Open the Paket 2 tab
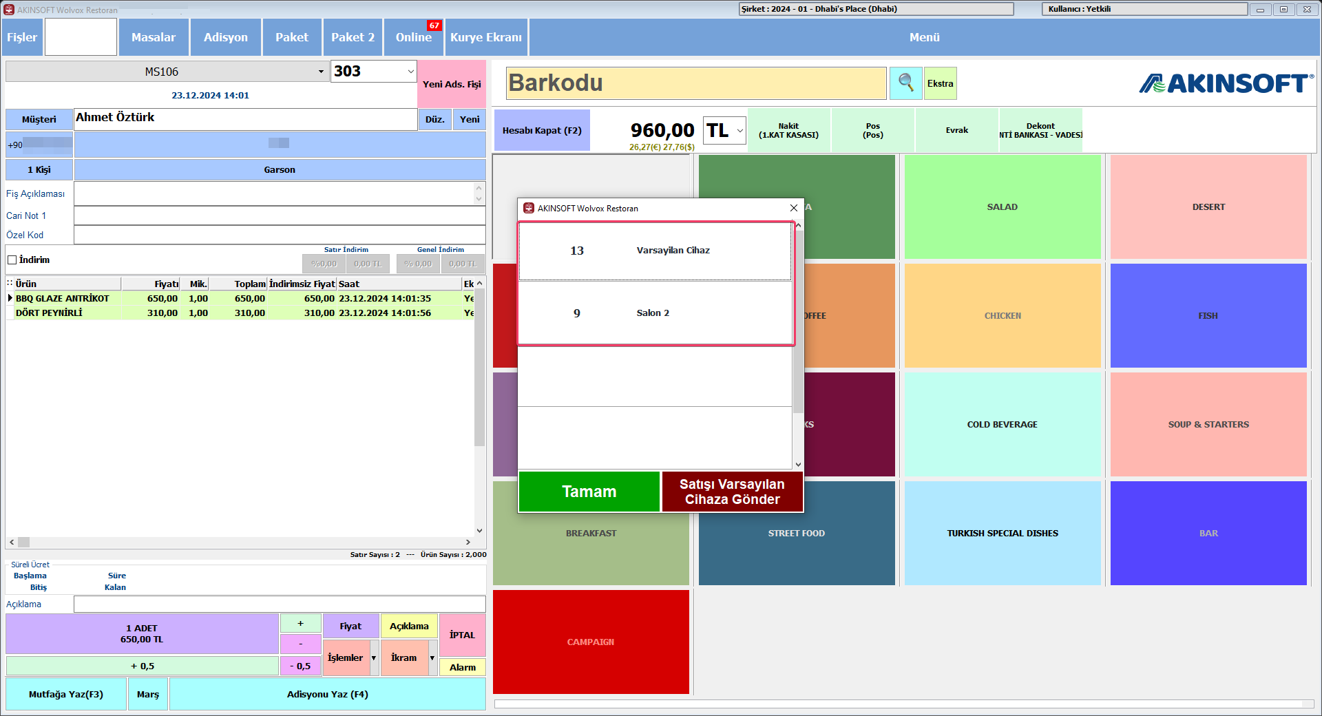This screenshot has height=716, width=1322. (353, 37)
